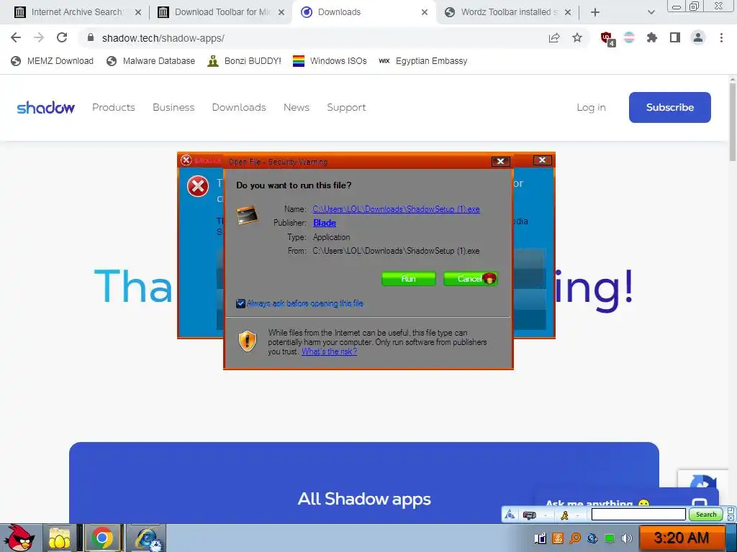Go back to the previous page

[16, 37]
